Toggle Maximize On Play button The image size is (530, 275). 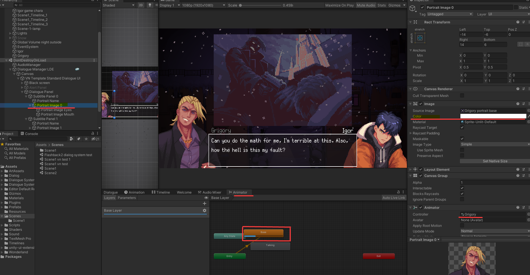point(339,5)
